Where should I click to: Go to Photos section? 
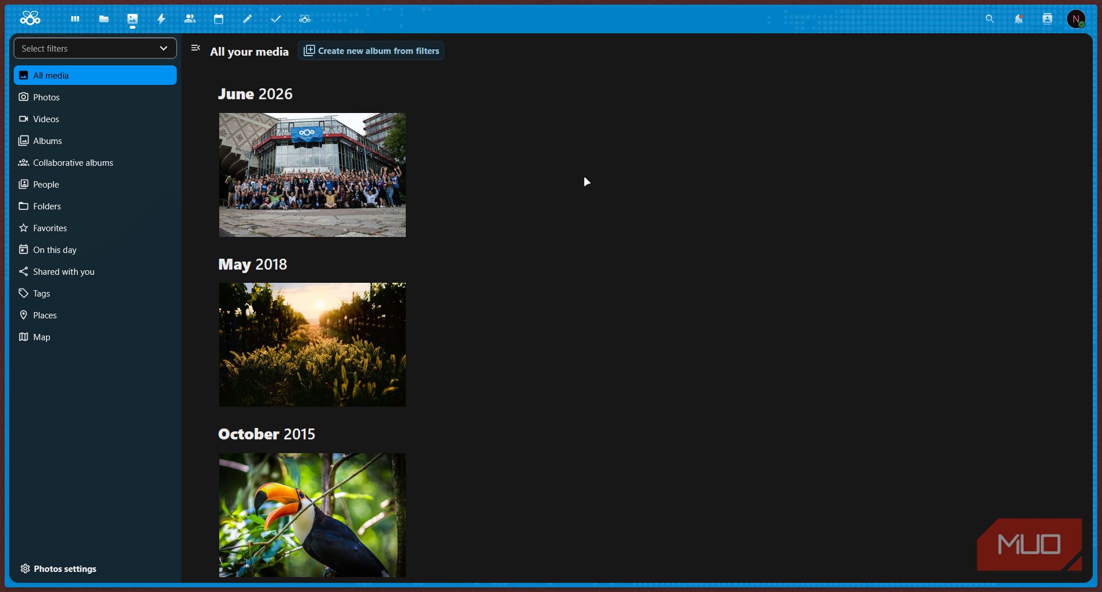[x=95, y=97]
